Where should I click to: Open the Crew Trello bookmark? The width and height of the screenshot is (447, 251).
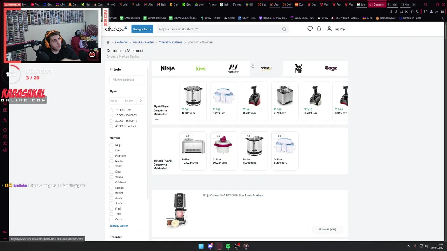click(247, 18)
